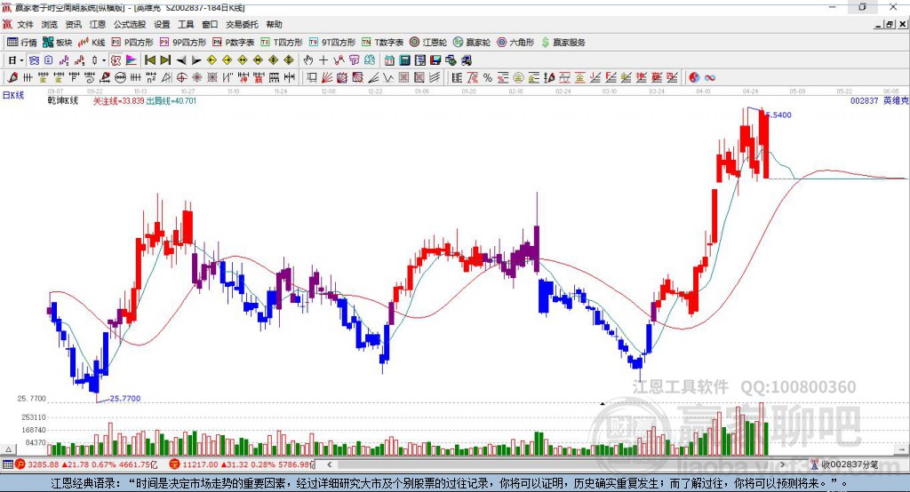Open the 江恩轮 Gann wheel
This screenshot has width=910, height=492.
(x=428, y=43)
